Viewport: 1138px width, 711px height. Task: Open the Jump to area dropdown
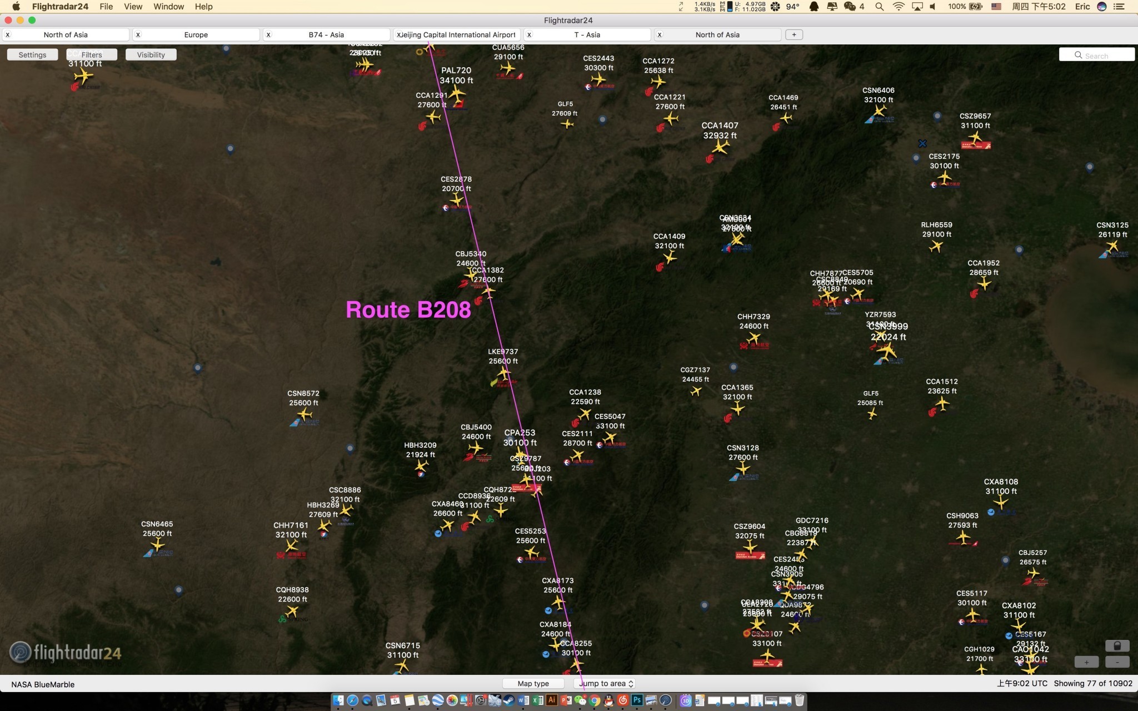[x=605, y=683]
